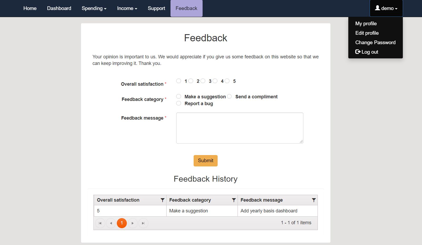Go to the first page of feedback history
422x245 pixels.
(100, 223)
